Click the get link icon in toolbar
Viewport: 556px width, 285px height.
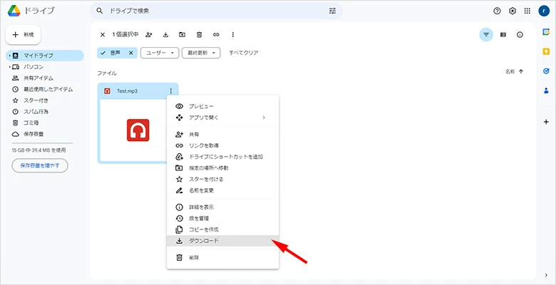tap(216, 34)
